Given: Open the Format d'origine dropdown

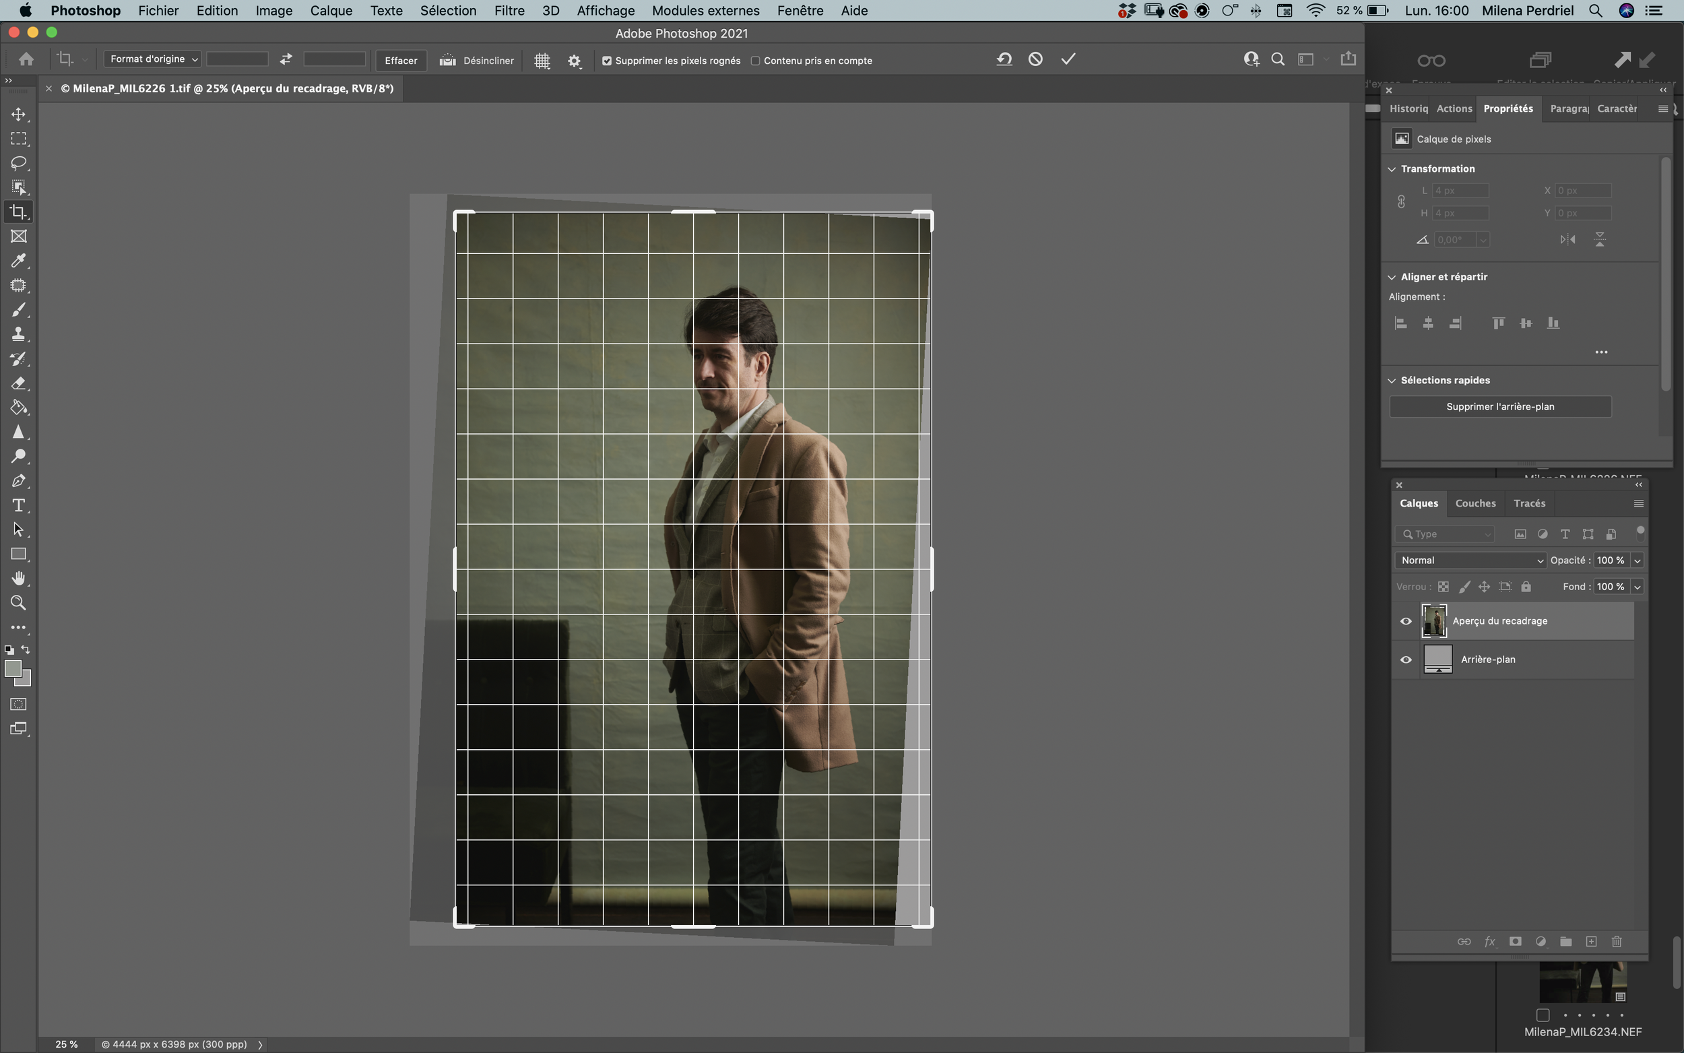Looking at the screenshot, I should [152, 59].
